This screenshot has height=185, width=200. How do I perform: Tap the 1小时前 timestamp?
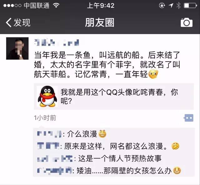coord(45,118)
